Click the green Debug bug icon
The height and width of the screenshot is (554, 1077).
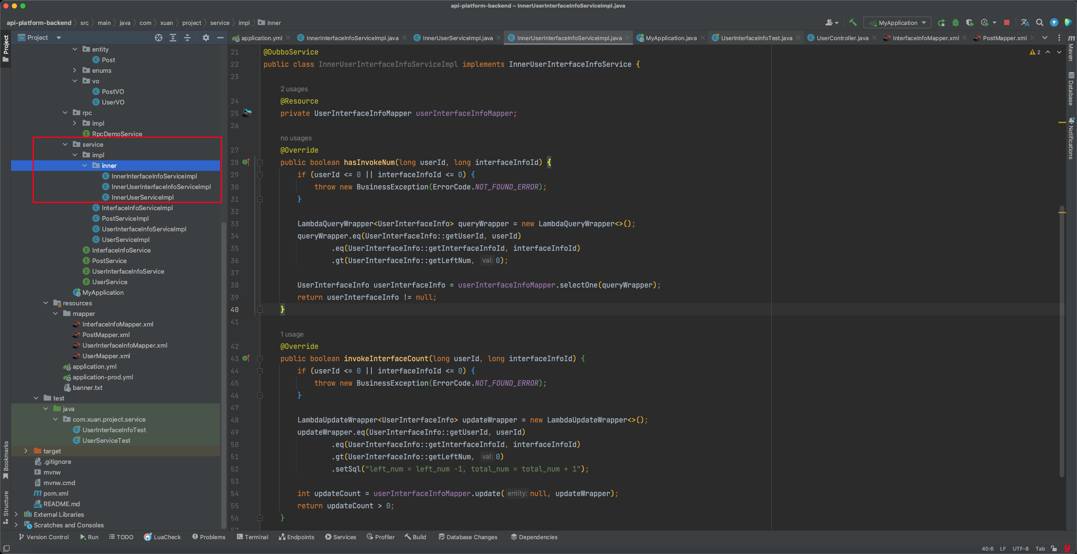point(956,23)
